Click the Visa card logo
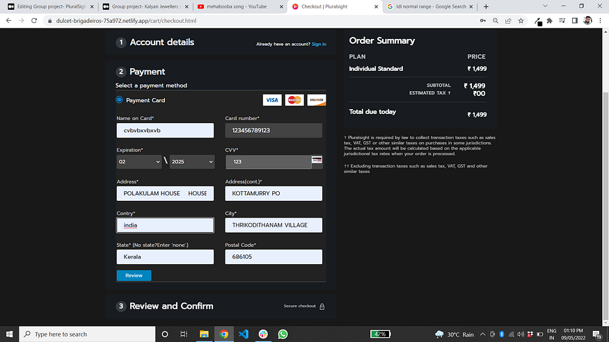 pos(272,100)
